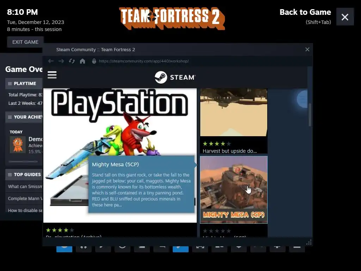Click the Mighty Mesa grey star rating

click(x=217, y=231)
